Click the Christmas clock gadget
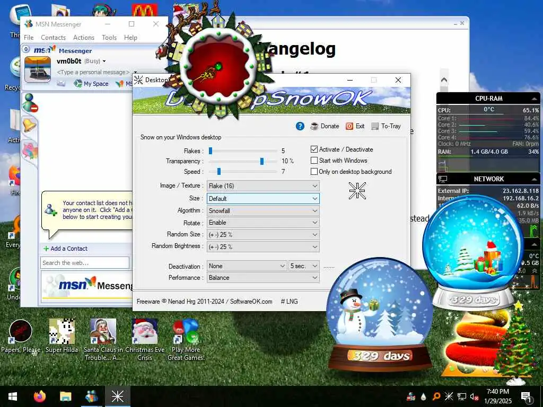Screen dimensions: 543x407 click(x=218, y=66)
